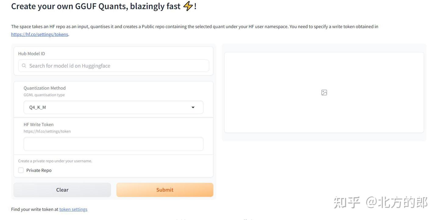The width and height of the screenshot is (439, 220).
Task: Follow the token settings link
Action: (73, 209)
